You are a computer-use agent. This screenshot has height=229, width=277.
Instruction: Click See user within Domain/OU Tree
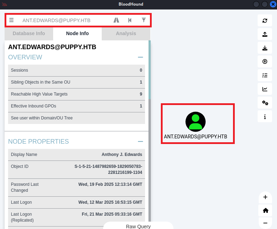pyautogui.click(x=76, y=118)
